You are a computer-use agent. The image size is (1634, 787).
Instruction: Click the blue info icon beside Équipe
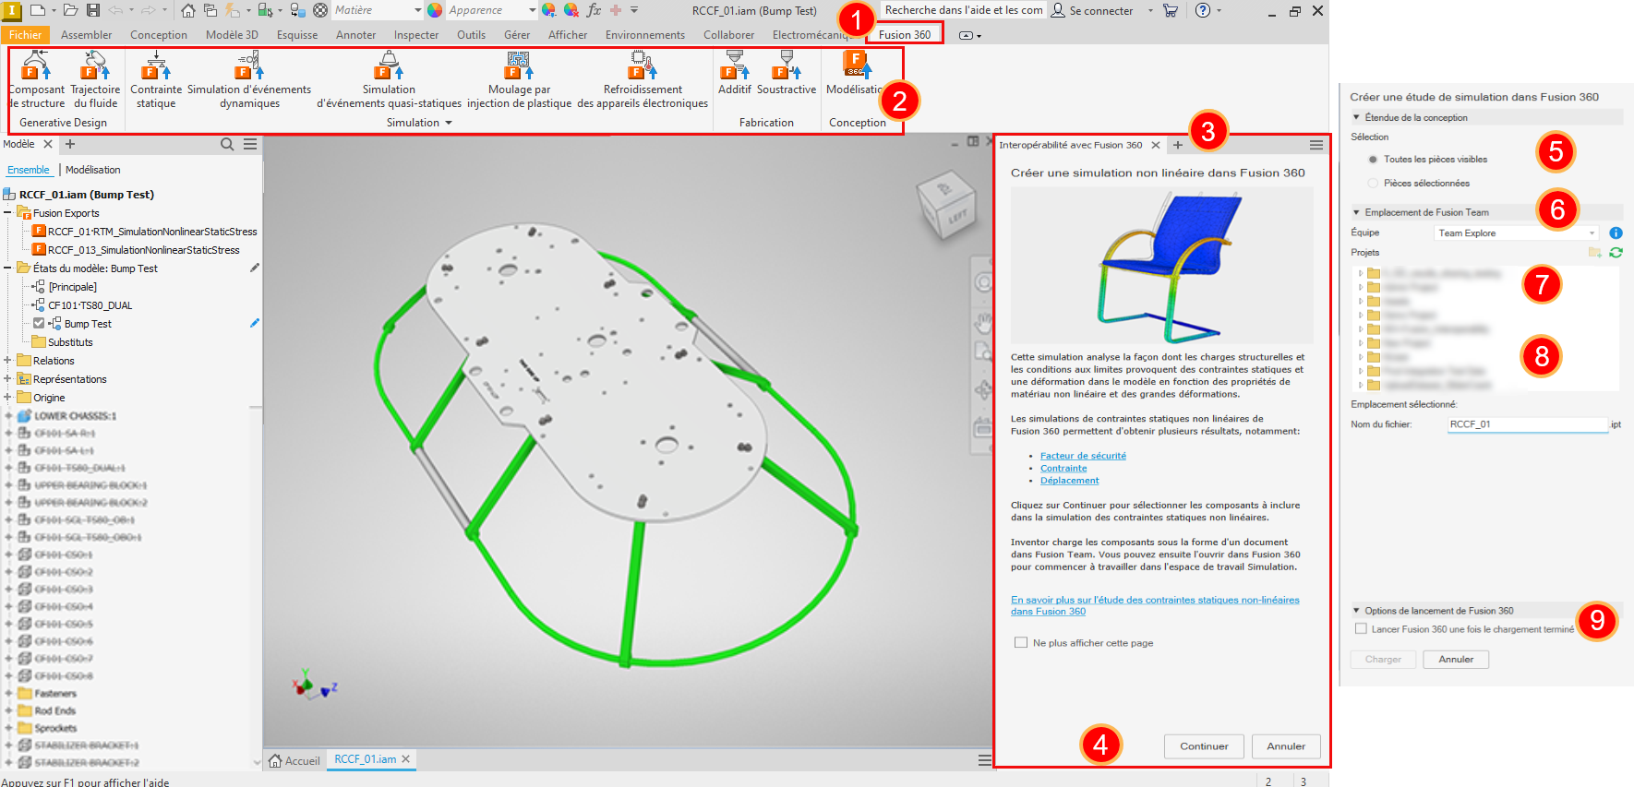click(1616, 233)
